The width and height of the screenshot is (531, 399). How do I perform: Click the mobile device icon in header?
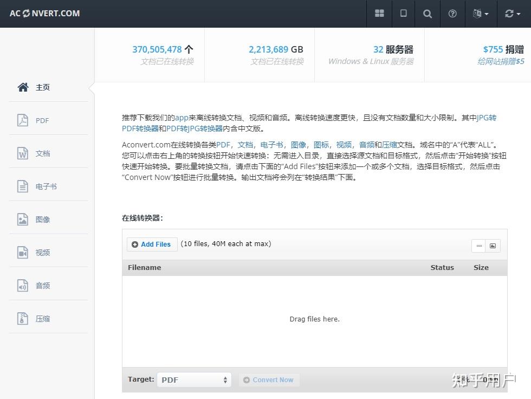(x=403, y=14)
